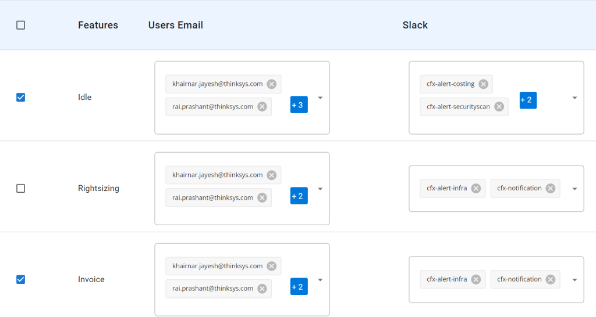Image resolution: width=596 pixels, height=317 pixels.
Task: Expand the Idle Slack channels dropdown
Action: tap(574, 98)
